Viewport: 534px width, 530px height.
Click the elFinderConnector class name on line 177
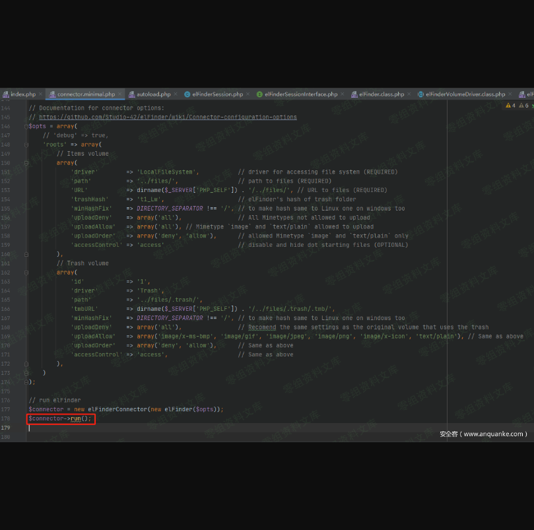coord(117,409)
